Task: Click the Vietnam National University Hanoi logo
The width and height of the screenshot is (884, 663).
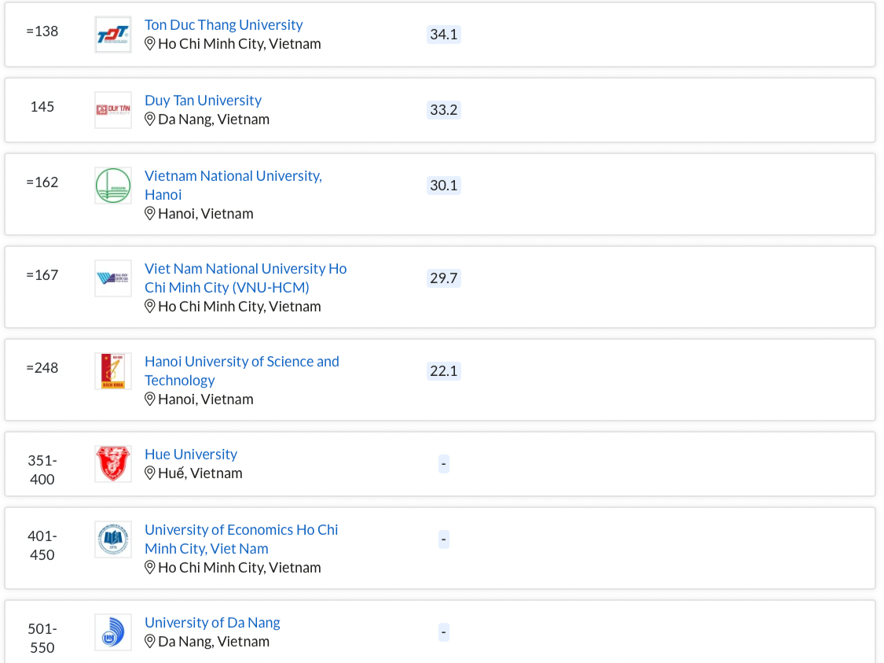Action: (x=113, y=186)
